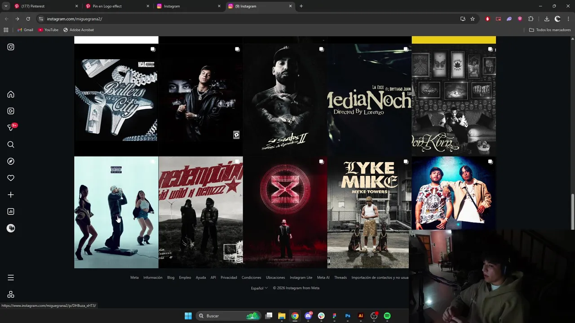Open Spotify from the taskbar
This screenshot has width=575, height=323.
pos(387,316)
